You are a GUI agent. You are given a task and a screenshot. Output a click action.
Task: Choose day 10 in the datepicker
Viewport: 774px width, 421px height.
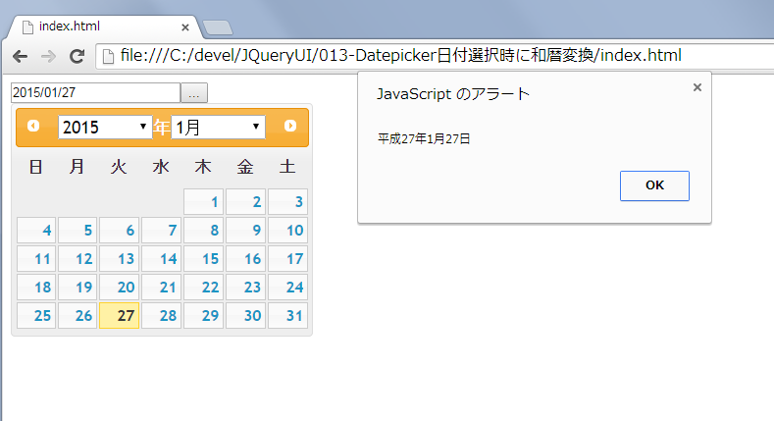[287, 230]
